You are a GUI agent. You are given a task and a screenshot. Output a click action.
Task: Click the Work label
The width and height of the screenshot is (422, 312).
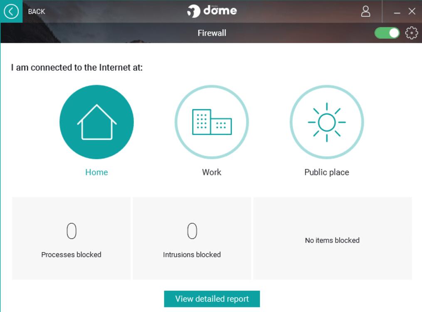coord(212,172)
